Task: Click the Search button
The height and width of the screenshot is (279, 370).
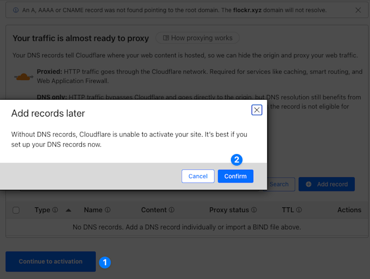Action: 281,184
